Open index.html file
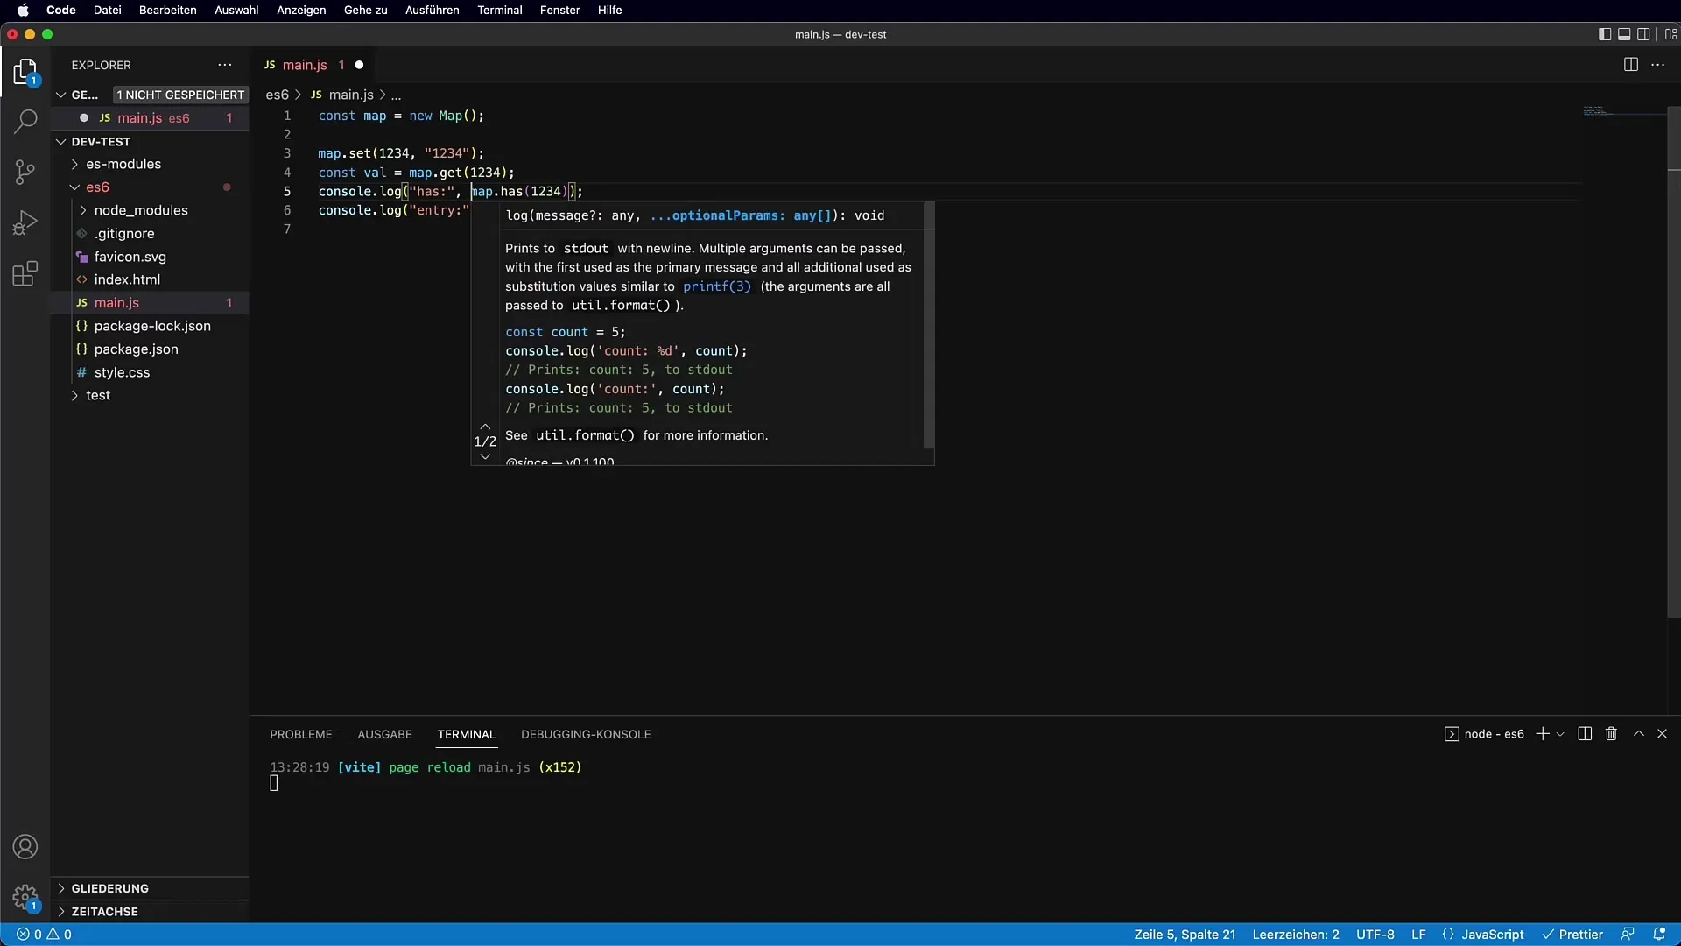The image size is (1681, 946). click(x=127, y=279)
